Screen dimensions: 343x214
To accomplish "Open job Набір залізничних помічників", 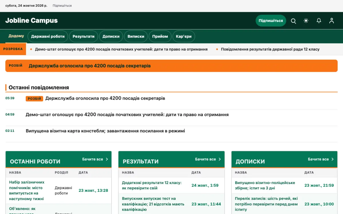I will [27, 190].
